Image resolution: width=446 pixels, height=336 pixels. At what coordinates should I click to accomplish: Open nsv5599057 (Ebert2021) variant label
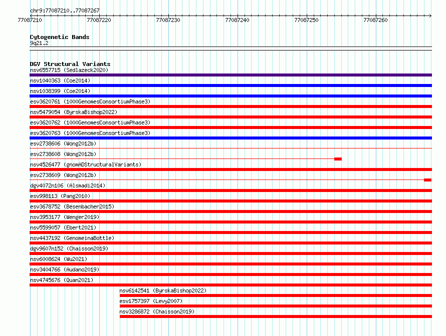coord(63,227)
